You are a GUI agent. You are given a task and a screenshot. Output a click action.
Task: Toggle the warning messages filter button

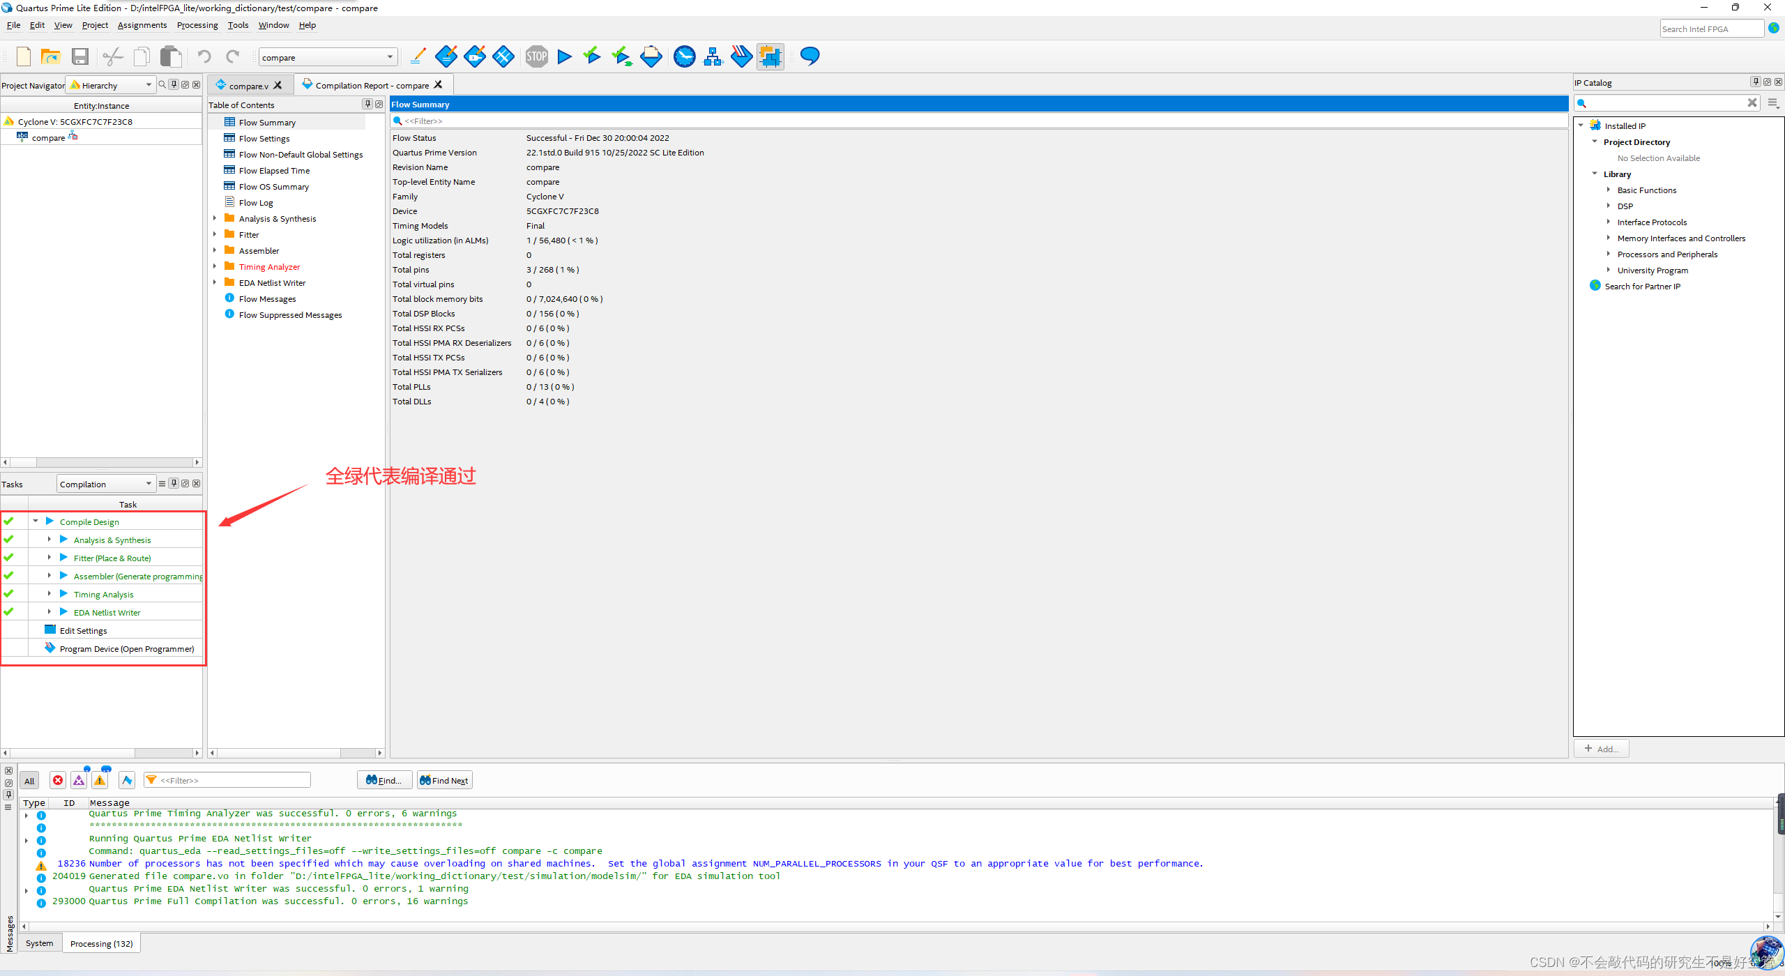pyautogui.click(x=100, y=780)
